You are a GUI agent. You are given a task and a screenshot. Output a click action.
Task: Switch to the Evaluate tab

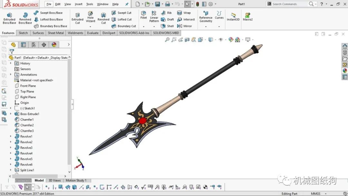(92, 33)
